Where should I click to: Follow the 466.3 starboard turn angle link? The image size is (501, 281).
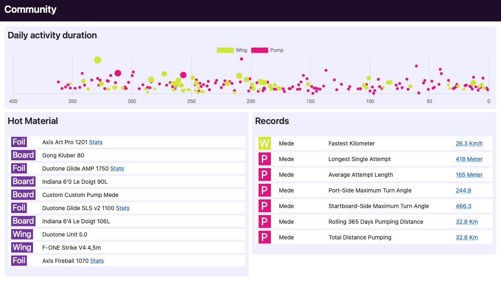[463, 206]
